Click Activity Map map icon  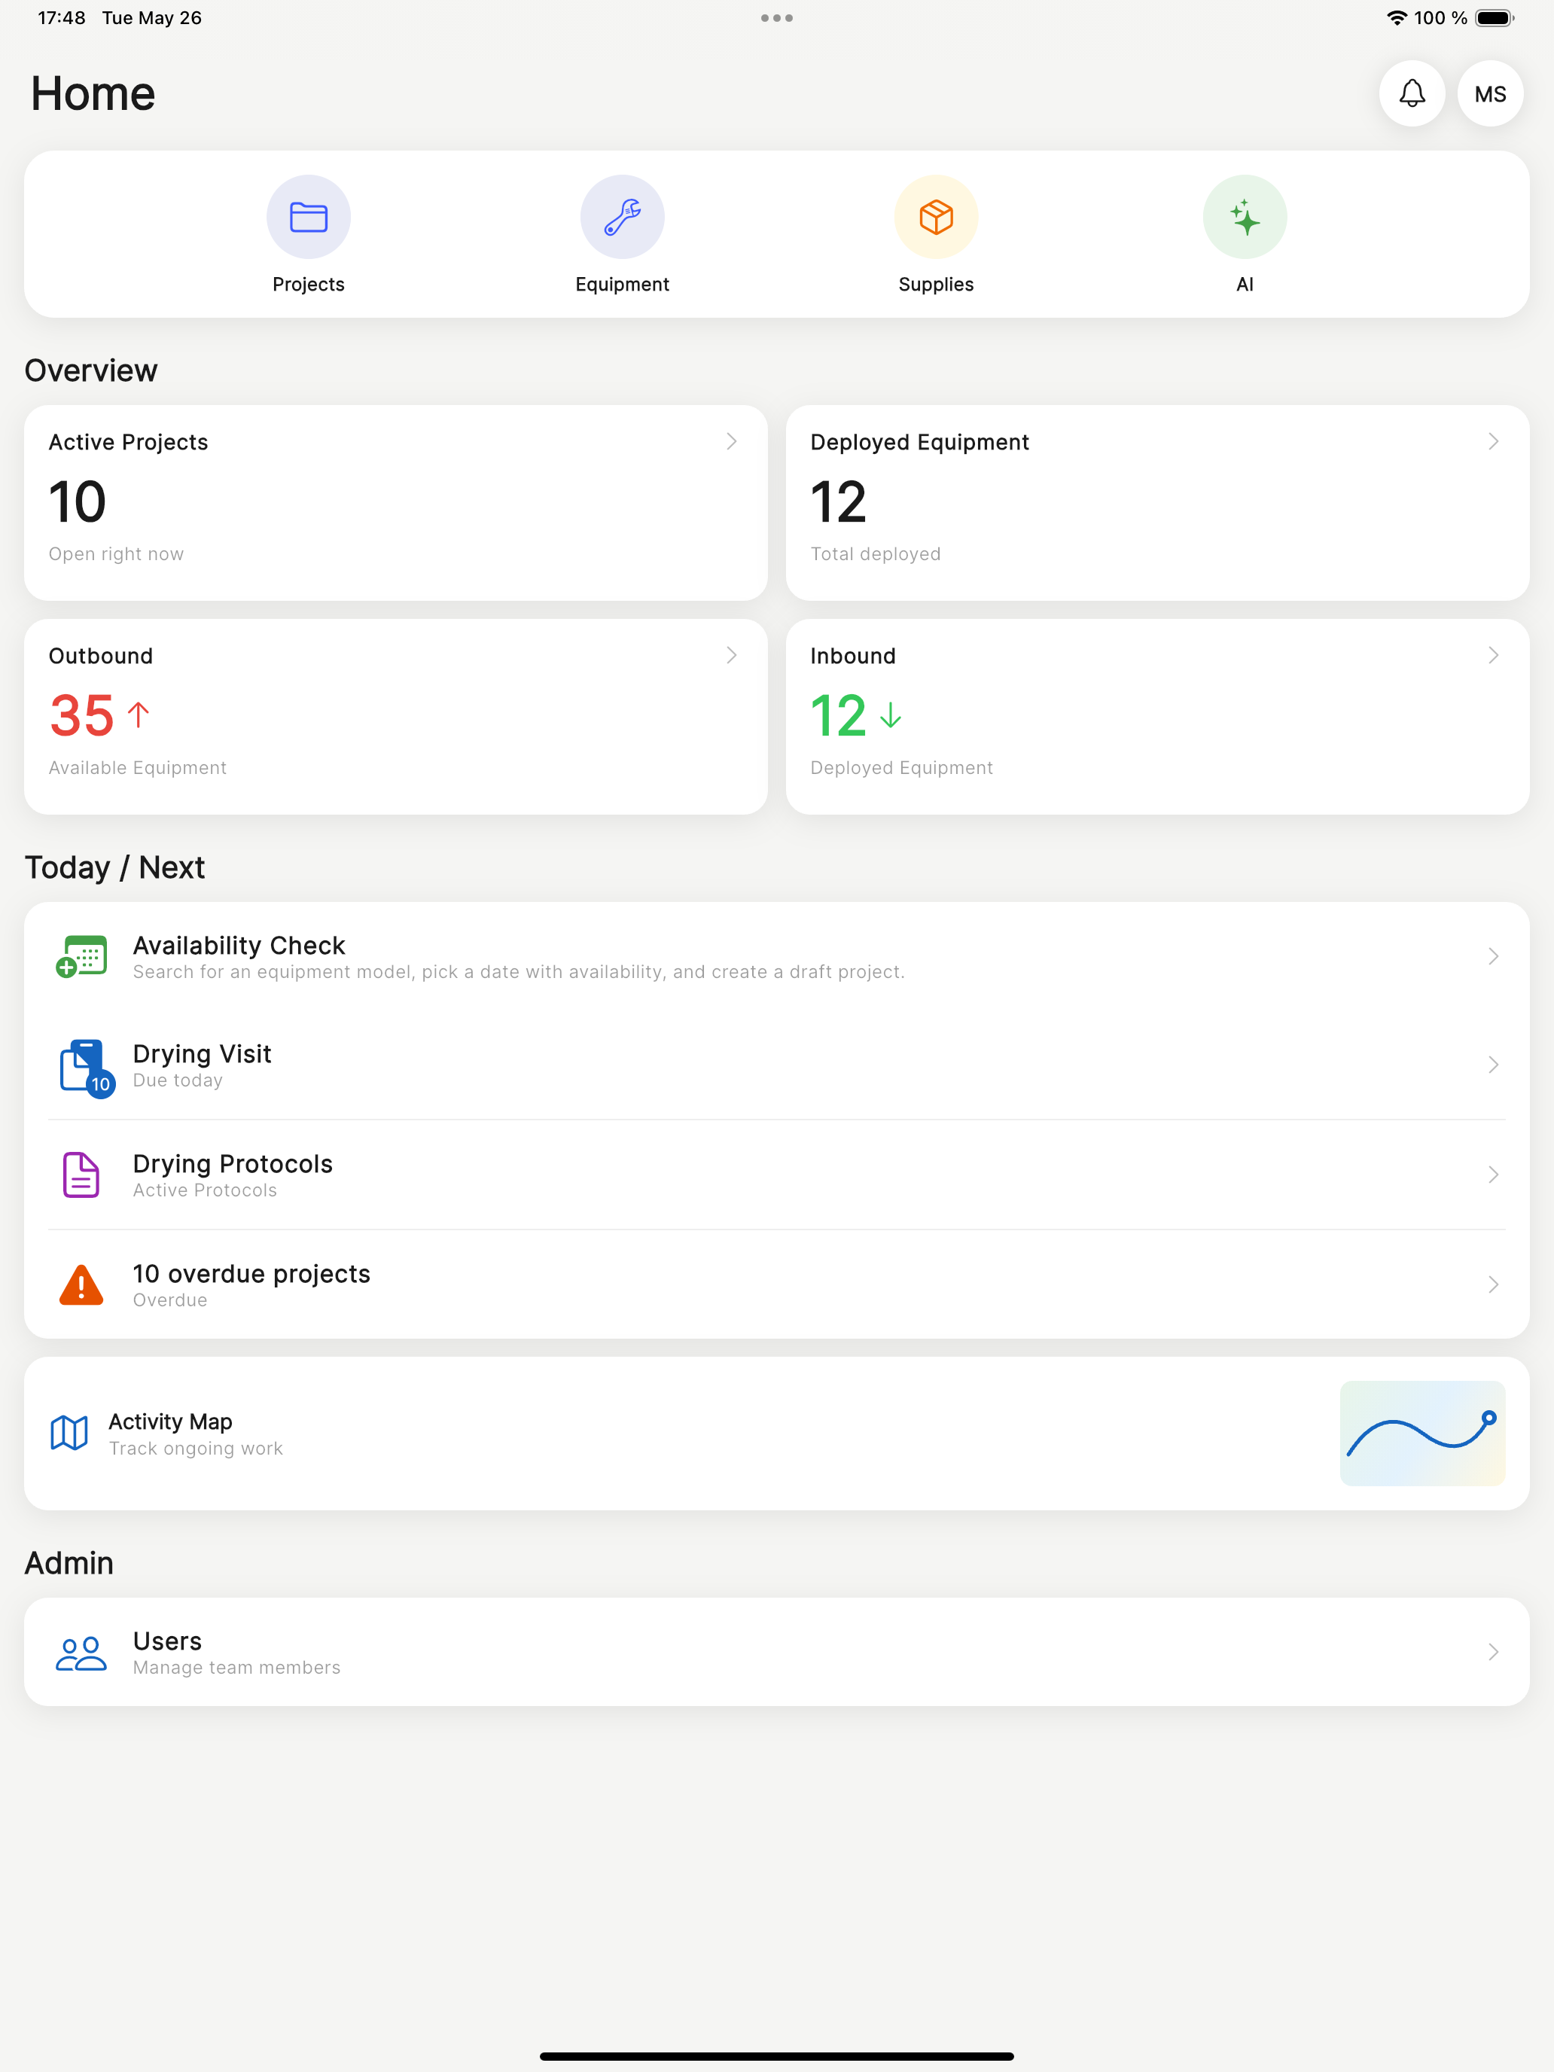(x=69, y=1432)
